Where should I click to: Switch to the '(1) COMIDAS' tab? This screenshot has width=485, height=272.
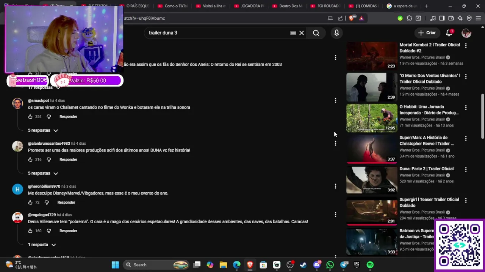(x=363, y=6)
